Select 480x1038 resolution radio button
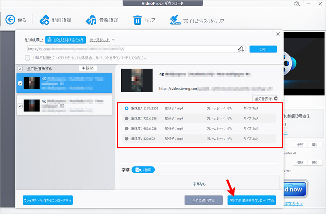 tap(126, 129)
